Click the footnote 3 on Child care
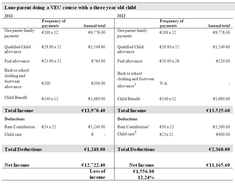This screenshot has height=184, width=235. pyautogui.click(x=136, y=132)
